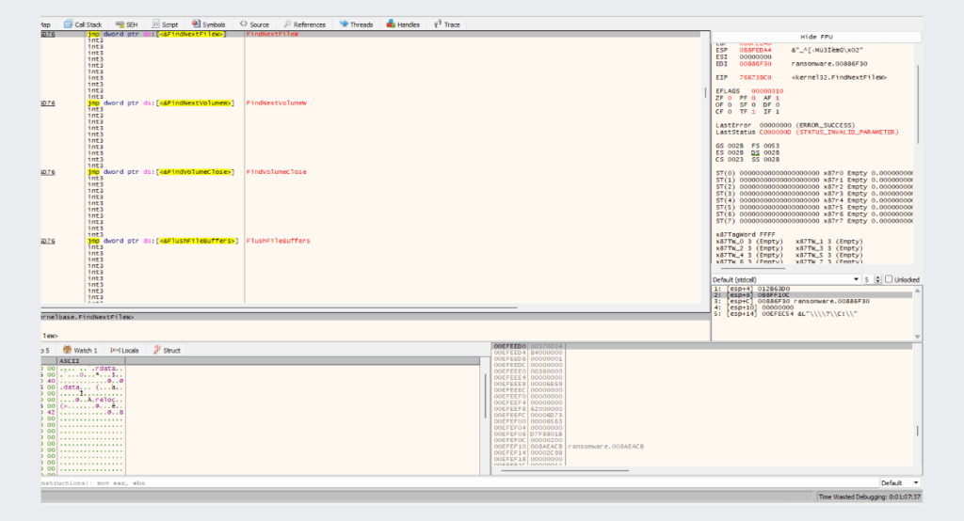The image size is (964, 521).
Task: Select the jmp FindVolumeClose instruction line
Action: click(x=160, y=172)
